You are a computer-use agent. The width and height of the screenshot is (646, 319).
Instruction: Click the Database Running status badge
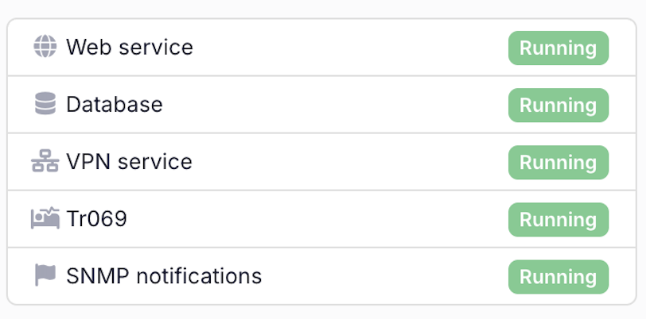[558, 105]
